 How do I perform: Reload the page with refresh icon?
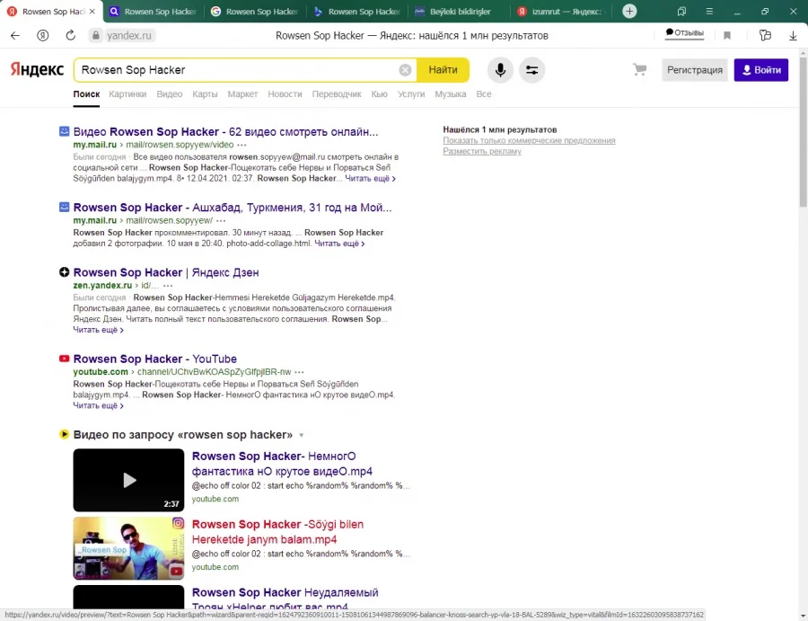pyautogui.click(x=70, y=35)
